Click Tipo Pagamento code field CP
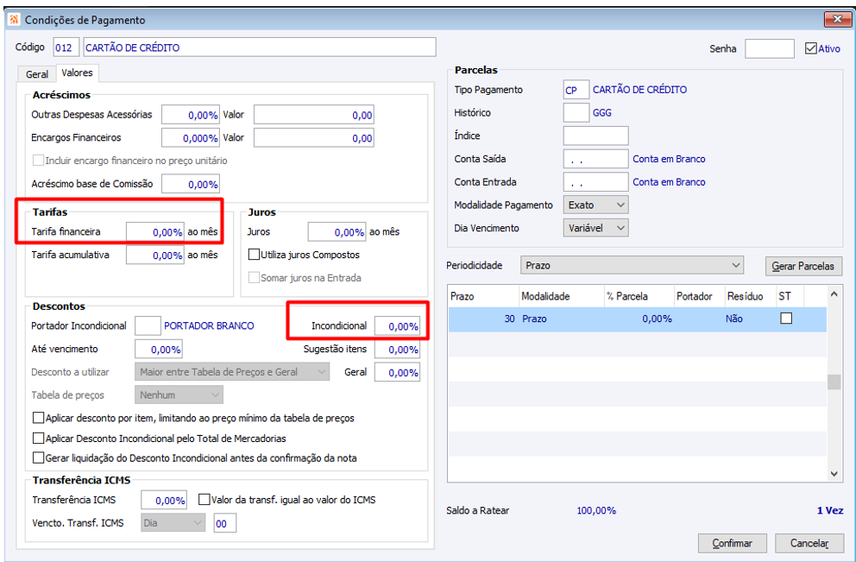The image size is (856, 562). (x=576, y=90)
